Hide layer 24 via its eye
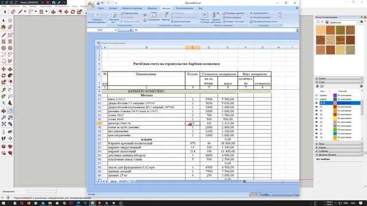This screenshot has height=206, width=367. [317, 118]
